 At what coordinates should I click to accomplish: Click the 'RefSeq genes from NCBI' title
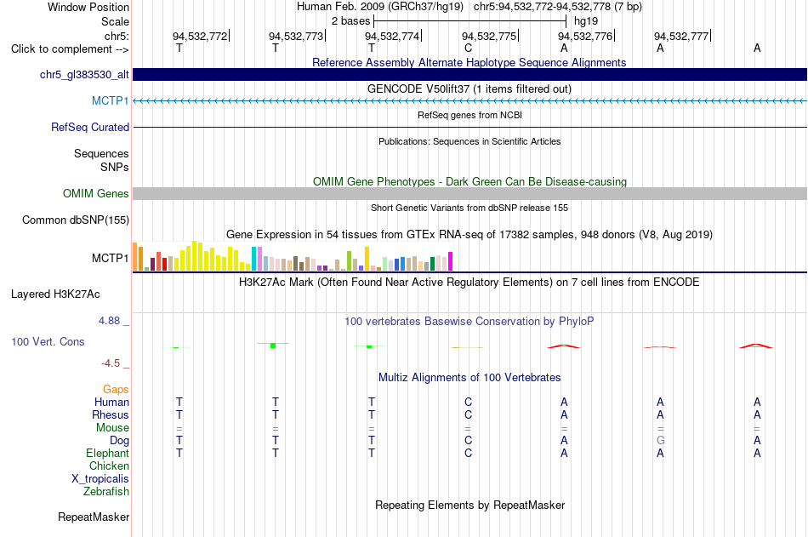click(469, 115)
